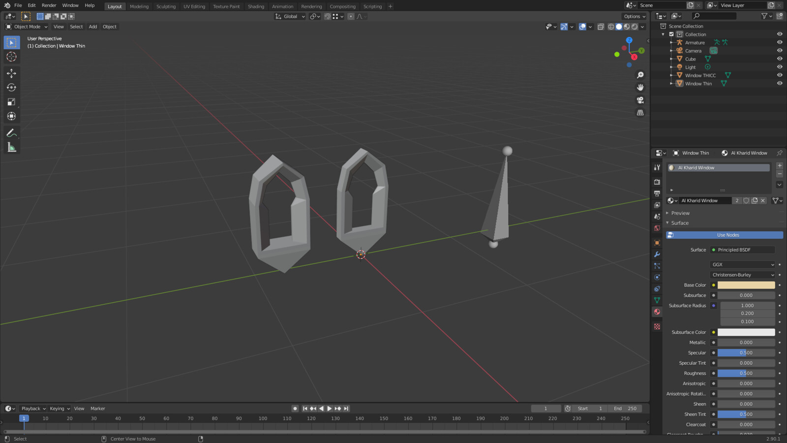Click the outliner search field
The height and width of the screenshot is (443, 787).
(x=714, y=16)
